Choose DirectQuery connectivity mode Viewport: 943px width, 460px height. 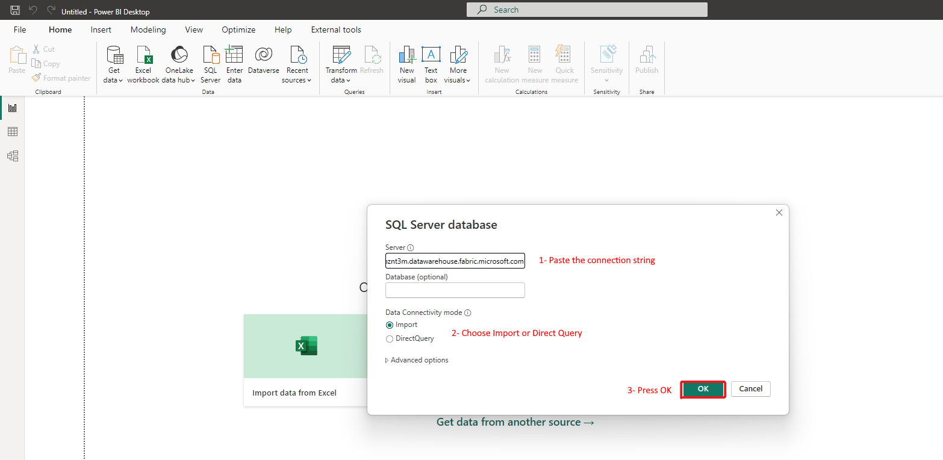390,338
